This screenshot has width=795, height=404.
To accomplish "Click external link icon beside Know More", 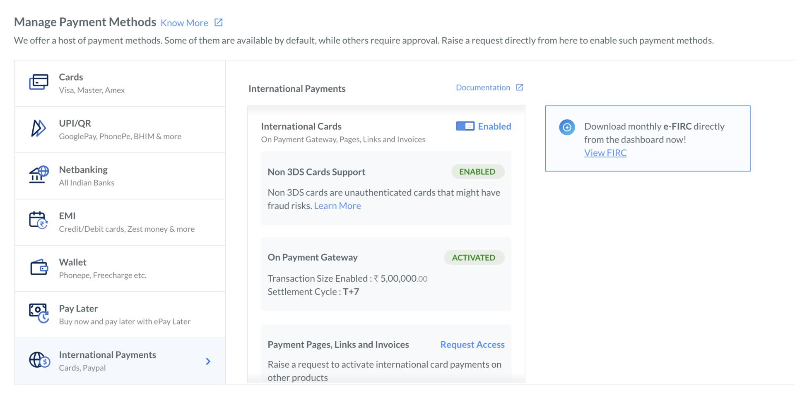I will click(219, 23).
